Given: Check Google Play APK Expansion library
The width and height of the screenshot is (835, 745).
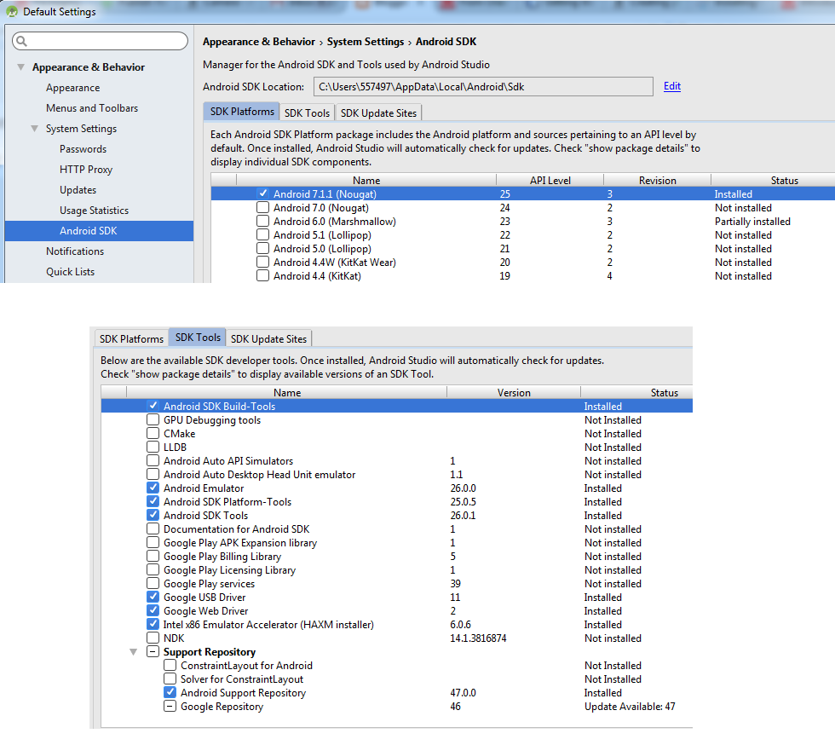Looking at the screenshot, I should click(153, 542).
